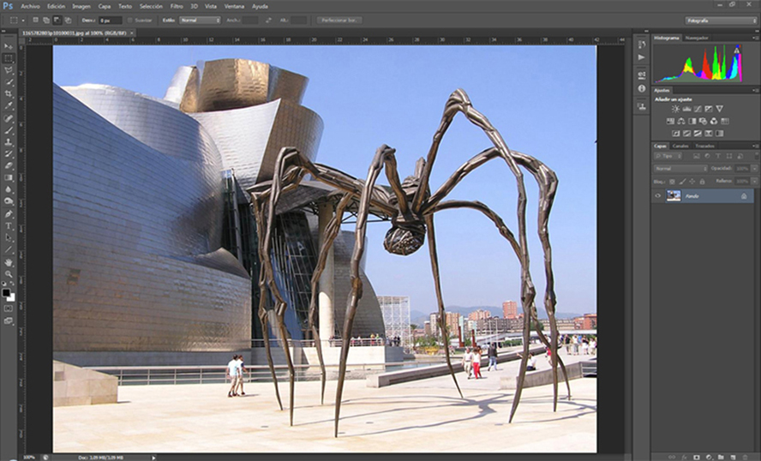Screen dimensions: 761x461
Task: Select the Rectangular Marquee tool in toolbox
Action: click(x=9, y=58)
